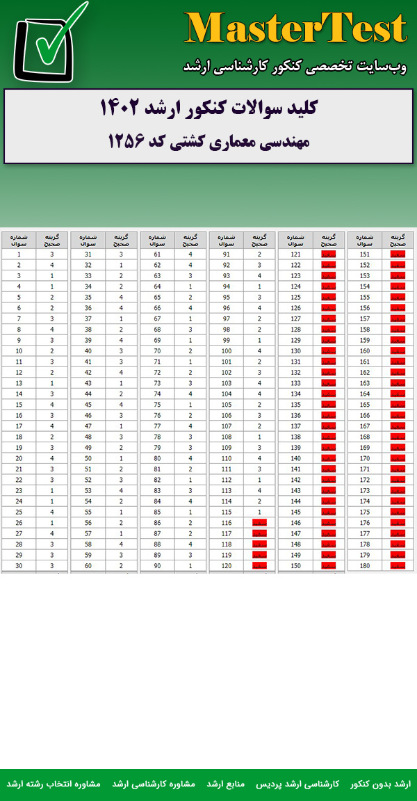
Task: Select question number 90 cell in table
Action: (157, 565)
